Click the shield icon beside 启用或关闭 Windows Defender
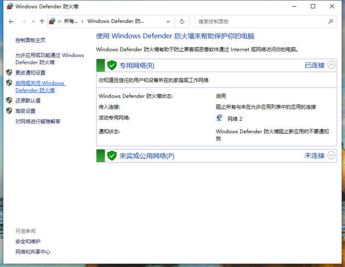The height and width of the screenshot is (267, 345). tap(9, 83)
